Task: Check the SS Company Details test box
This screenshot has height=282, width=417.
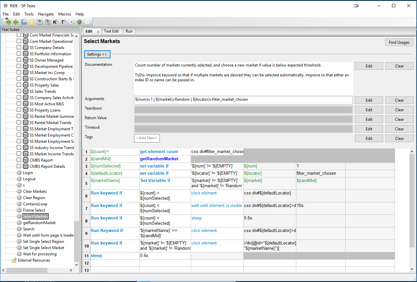Action: [19, 47]
